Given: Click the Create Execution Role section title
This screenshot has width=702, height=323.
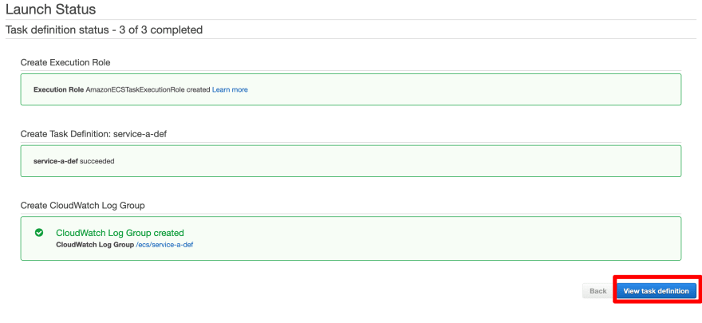Looking at the screenshot, I should point(65,62).
